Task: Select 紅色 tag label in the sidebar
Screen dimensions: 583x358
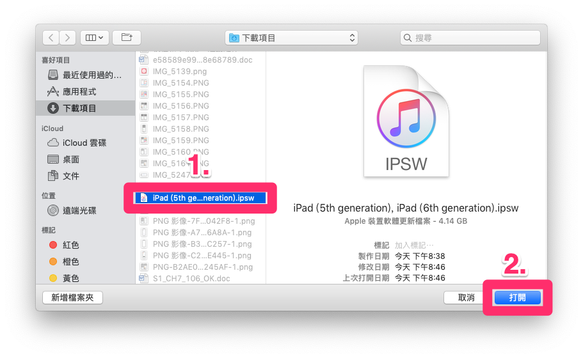Action: 70,245
